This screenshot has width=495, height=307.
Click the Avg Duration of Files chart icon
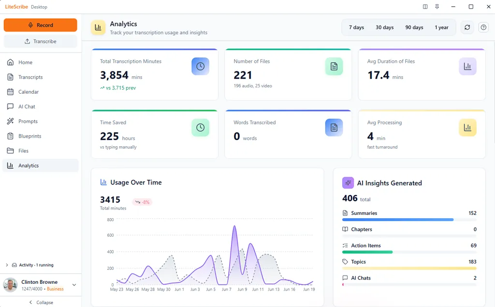(x=467, y=66)
